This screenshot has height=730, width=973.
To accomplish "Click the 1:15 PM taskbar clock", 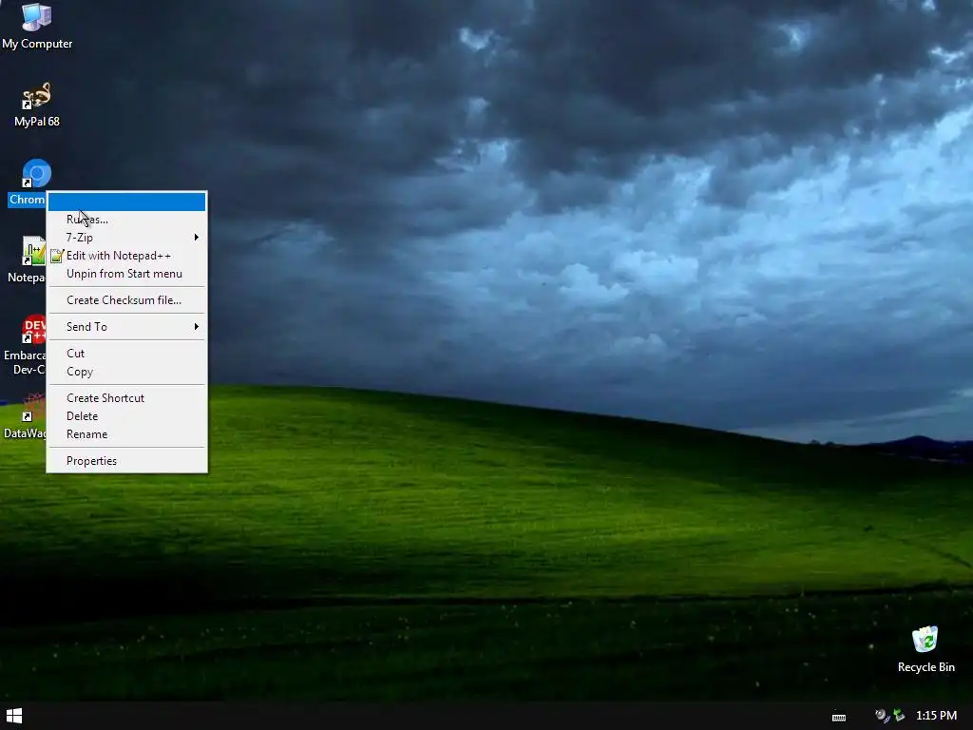I will [x=936, y=716].
